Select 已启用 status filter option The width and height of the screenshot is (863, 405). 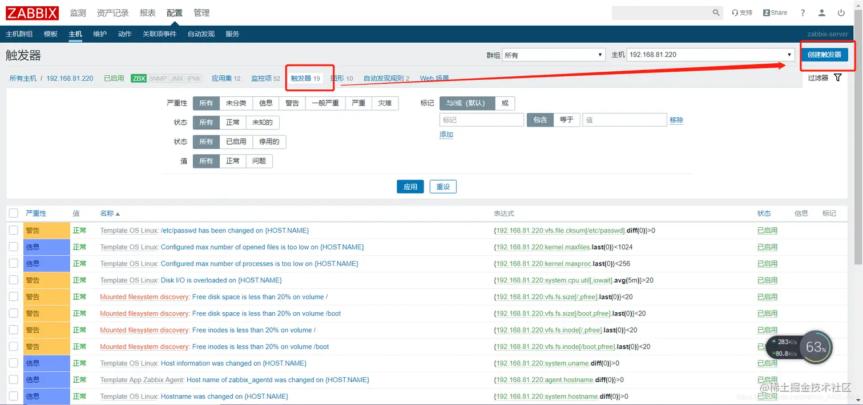point(236,142)
